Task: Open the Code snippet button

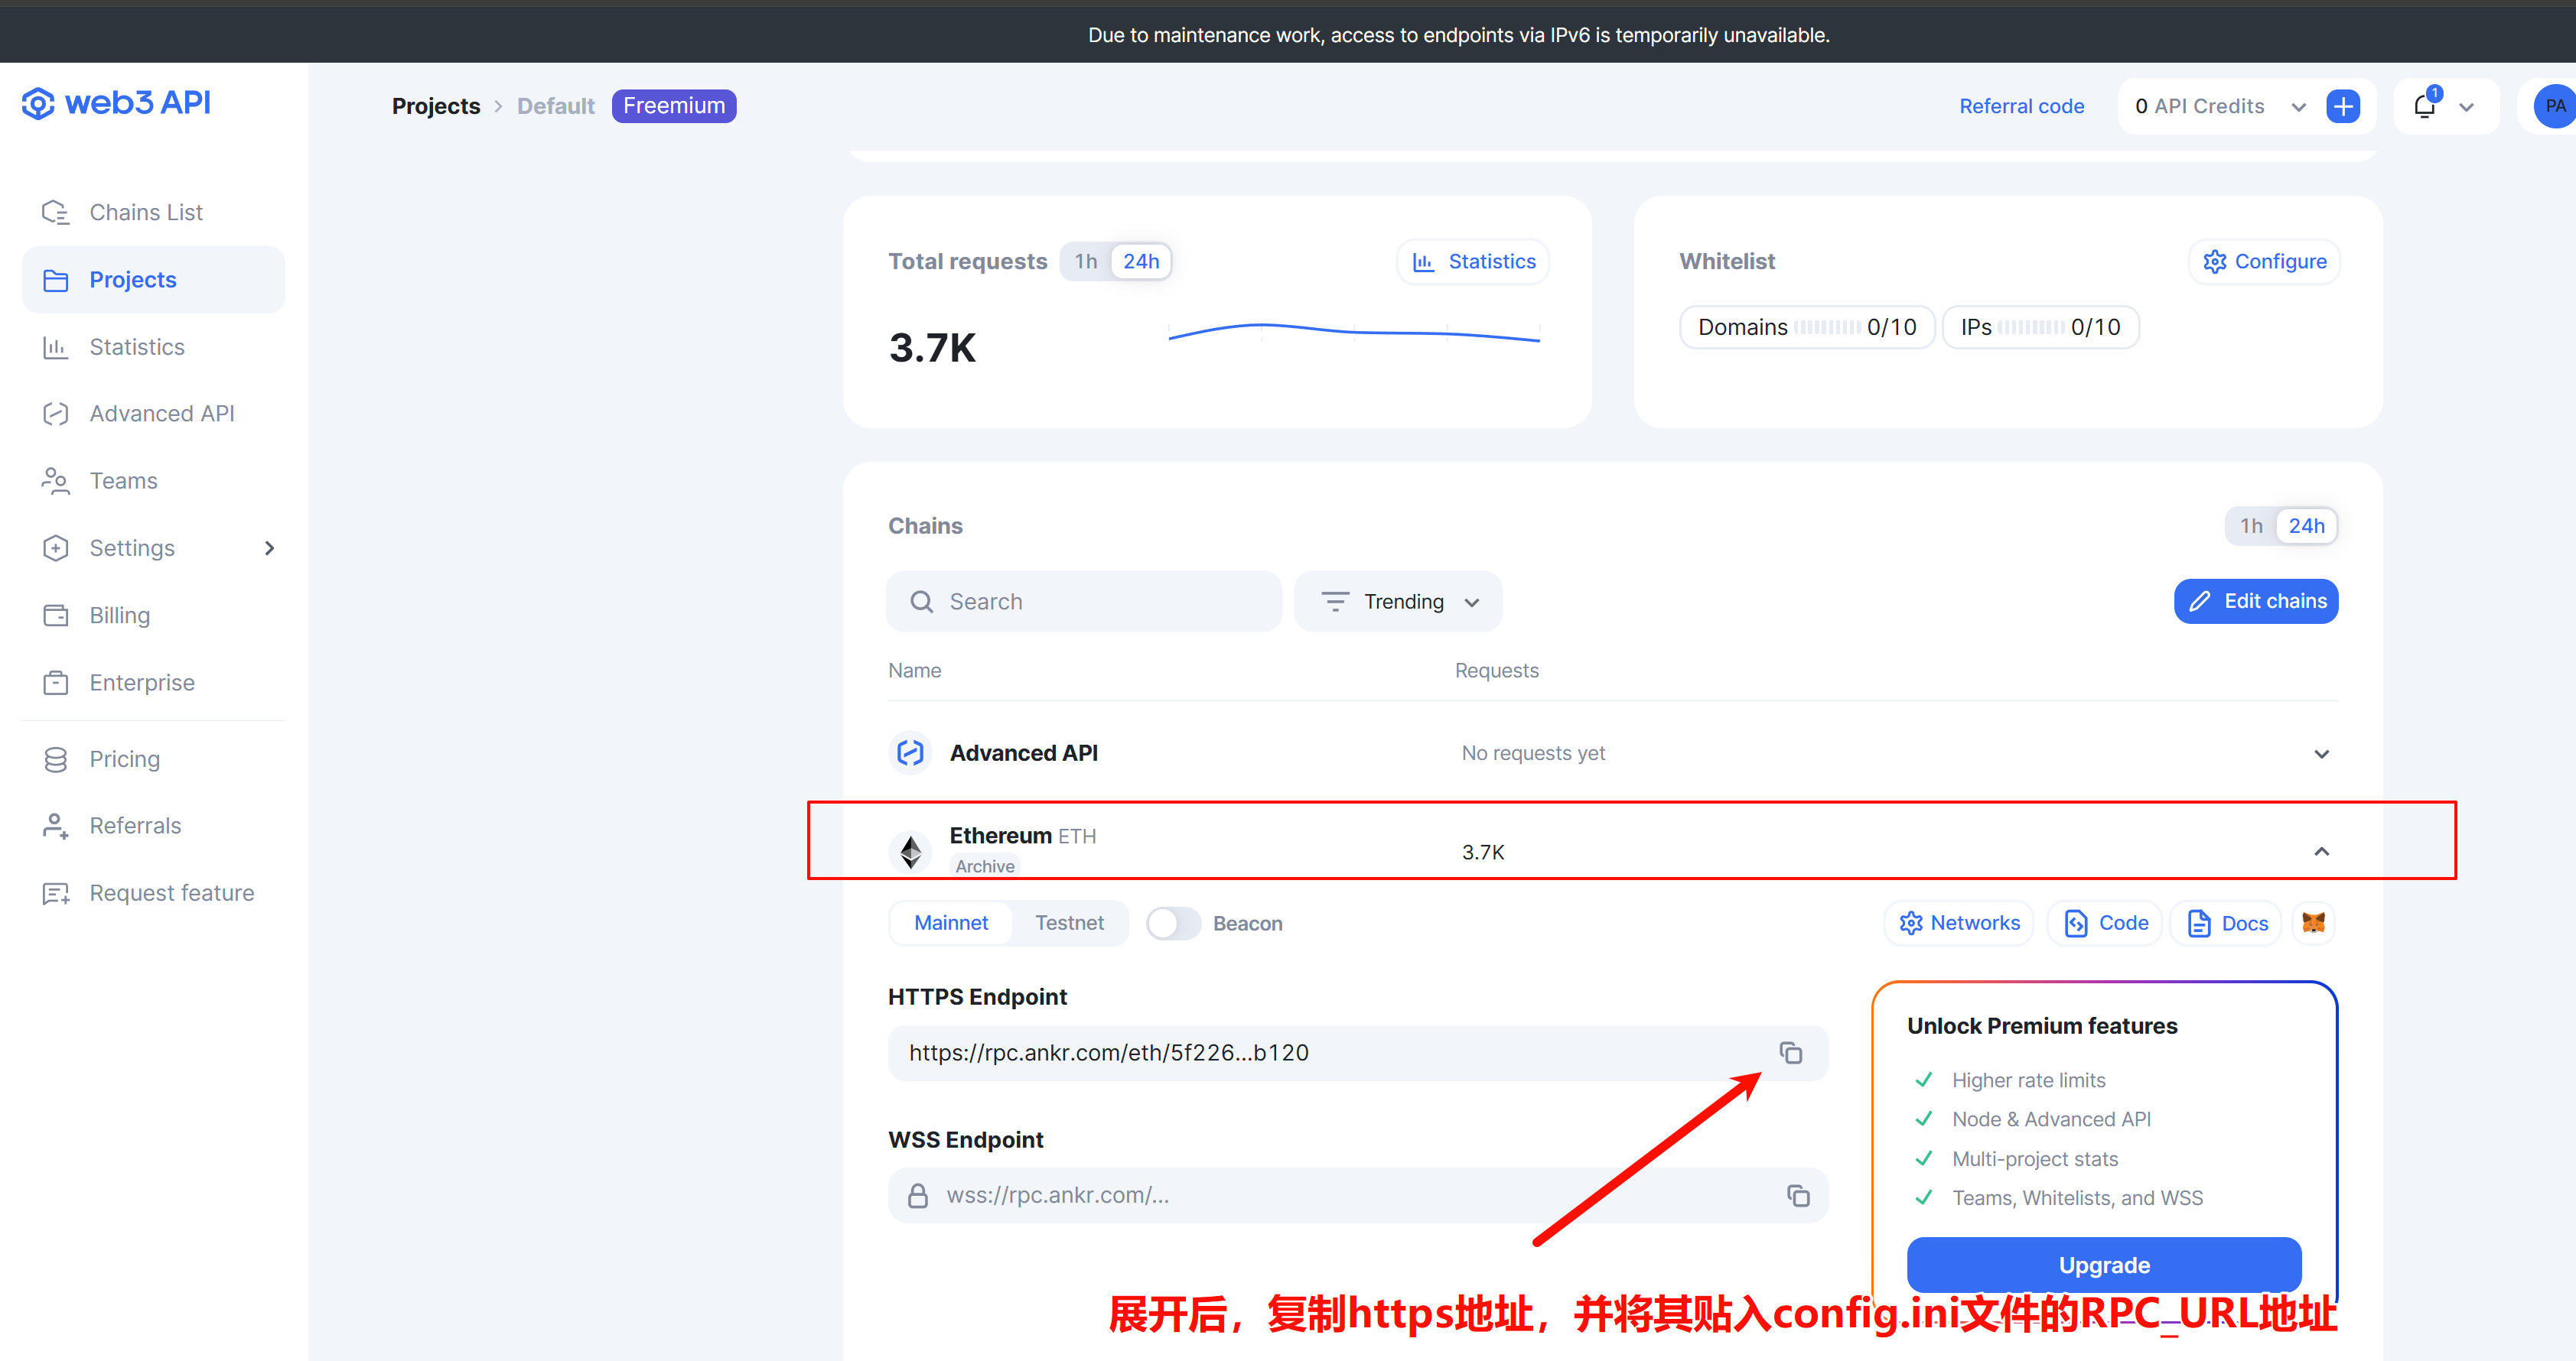Action: 2105,924
